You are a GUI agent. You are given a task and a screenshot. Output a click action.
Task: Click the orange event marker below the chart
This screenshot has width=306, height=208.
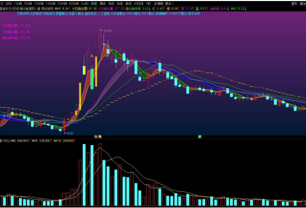(100, 137)
